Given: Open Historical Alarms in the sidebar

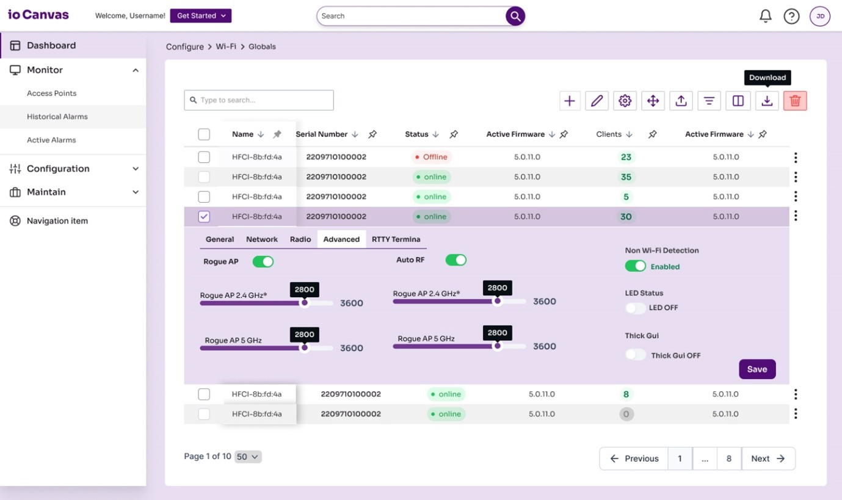Looking at the screenshot, I should coord(57,117).
